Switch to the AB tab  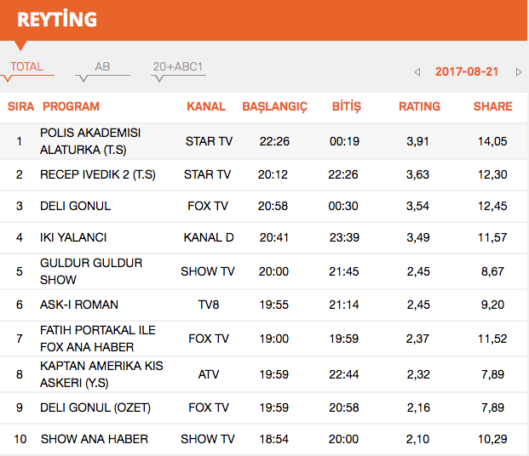click(102, 67)
